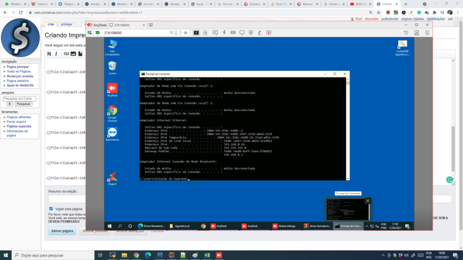
Task: Open AnyDesk keyboard settings icon
Action: [233, 33]
